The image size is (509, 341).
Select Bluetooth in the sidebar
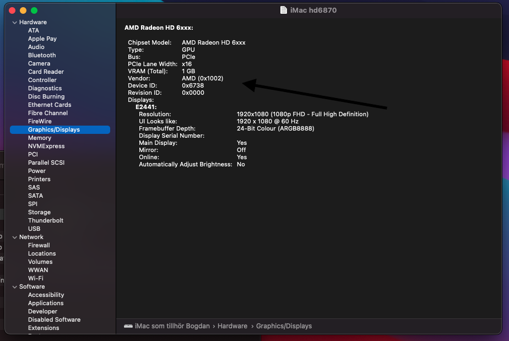(42, 55)
